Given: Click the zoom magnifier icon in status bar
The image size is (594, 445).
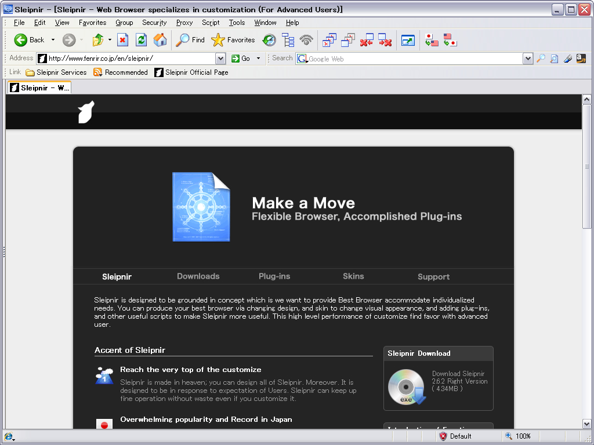Looking at the screenshot, I should pos(509,436).
